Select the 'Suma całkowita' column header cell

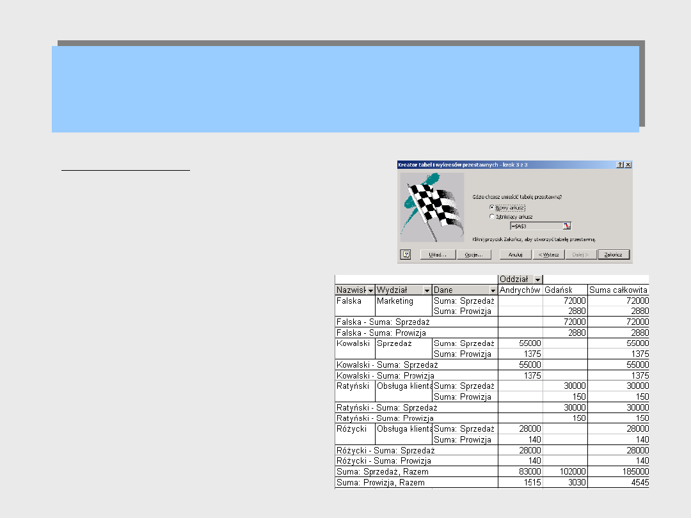(618, 290)
